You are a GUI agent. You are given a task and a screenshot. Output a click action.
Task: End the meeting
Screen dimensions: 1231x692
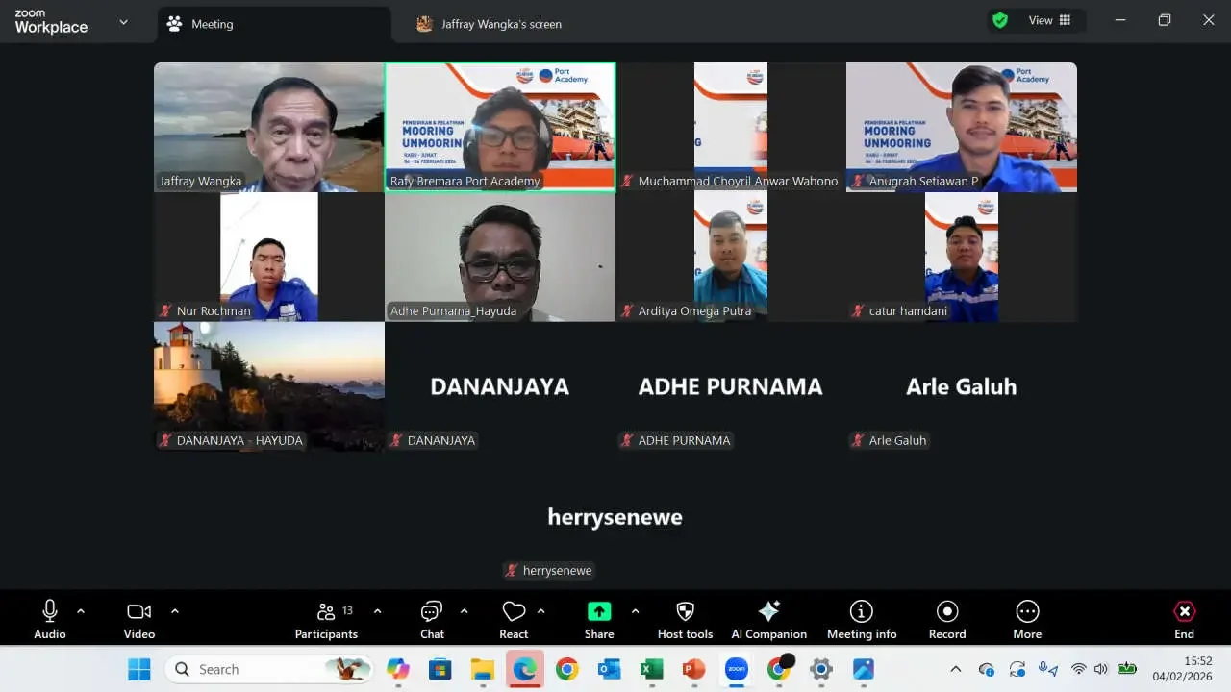1184,620
